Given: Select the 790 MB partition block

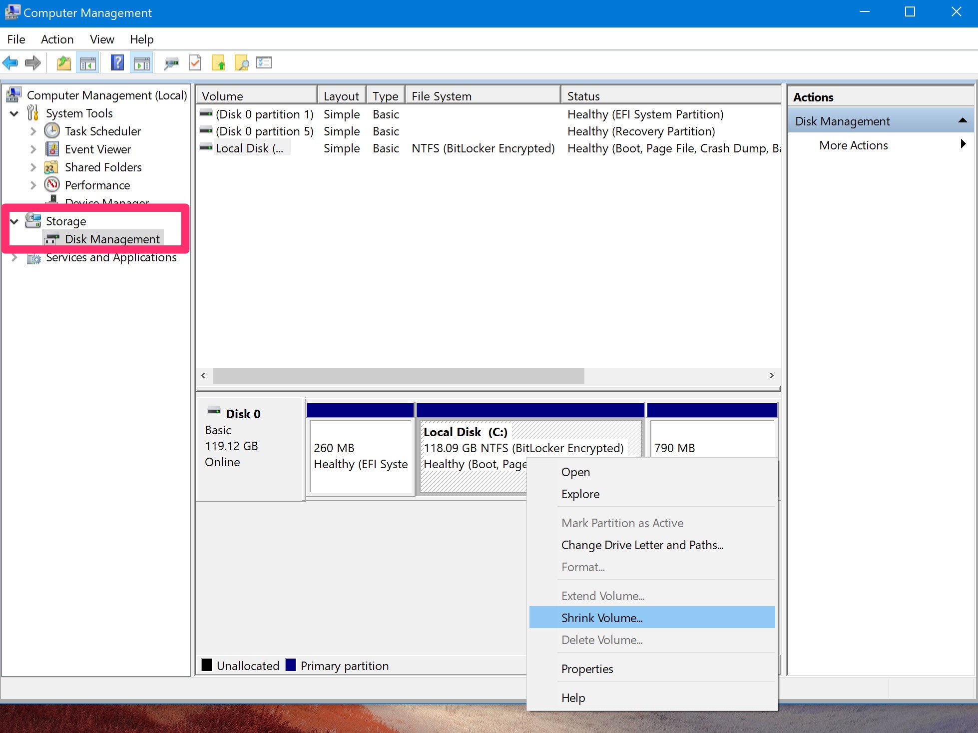Looking at the screenshot, I should [x=712, y=430].
